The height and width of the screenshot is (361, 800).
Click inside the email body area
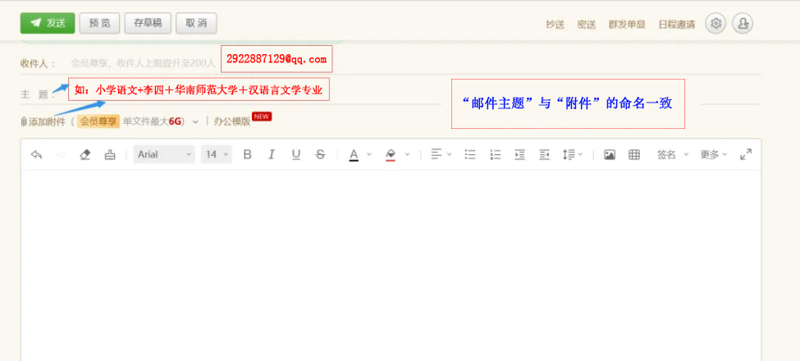(391, 265)
